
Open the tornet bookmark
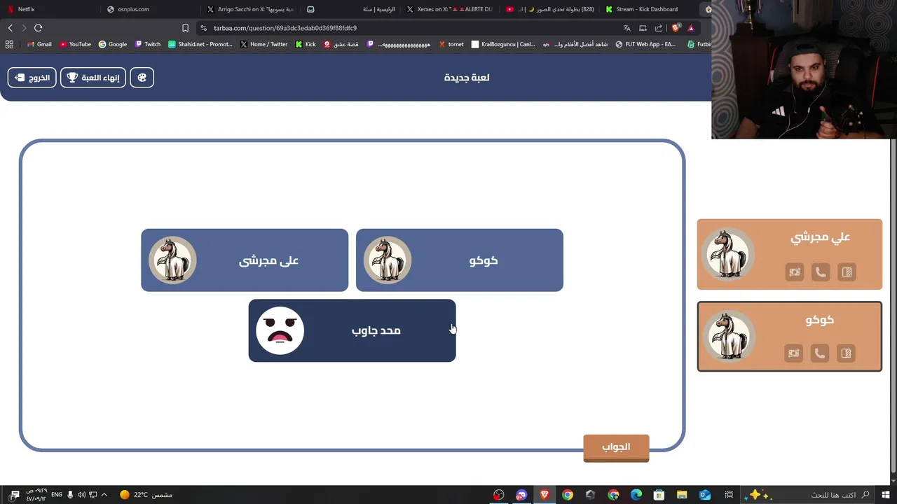[451, 44]
